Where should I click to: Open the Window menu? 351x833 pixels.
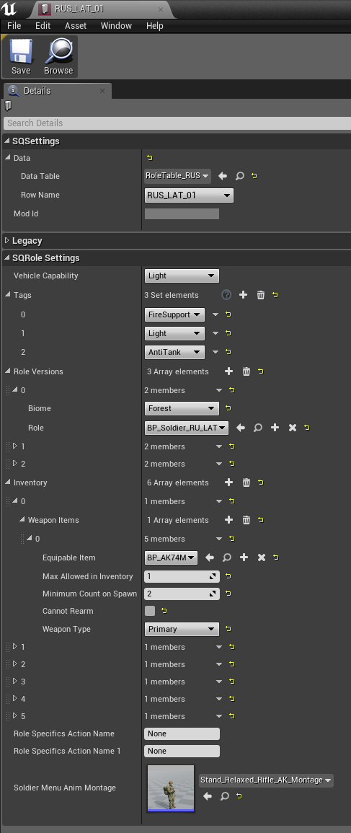click(116, 25)
